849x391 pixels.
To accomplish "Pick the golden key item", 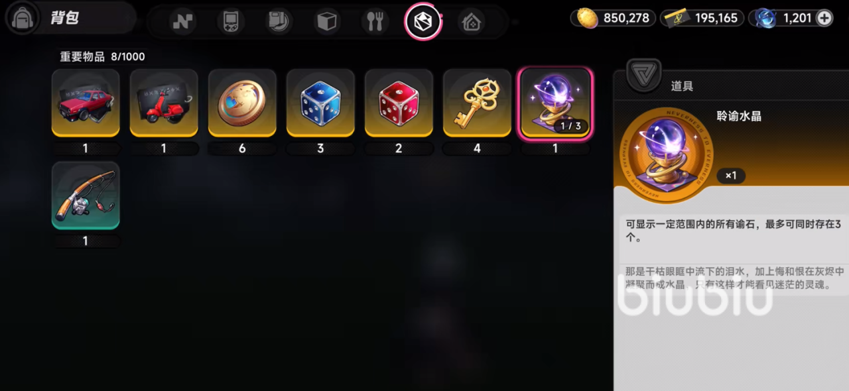I will pyautogui.click(x=477, y=103).
